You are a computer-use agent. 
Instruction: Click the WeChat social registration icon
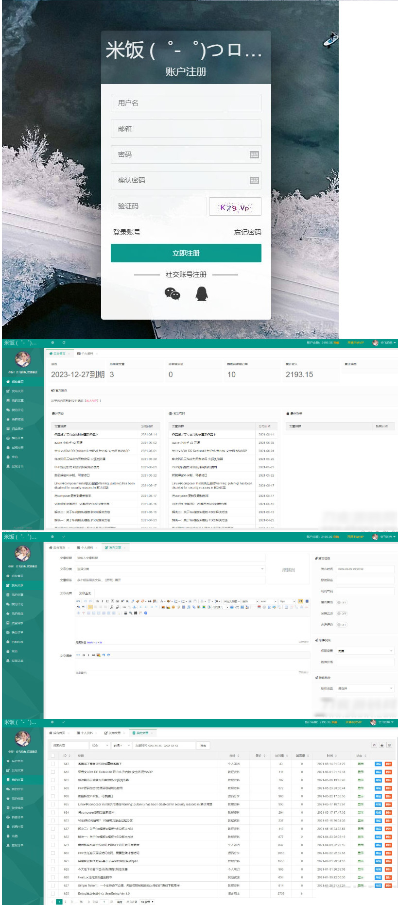tap(172, 293)
